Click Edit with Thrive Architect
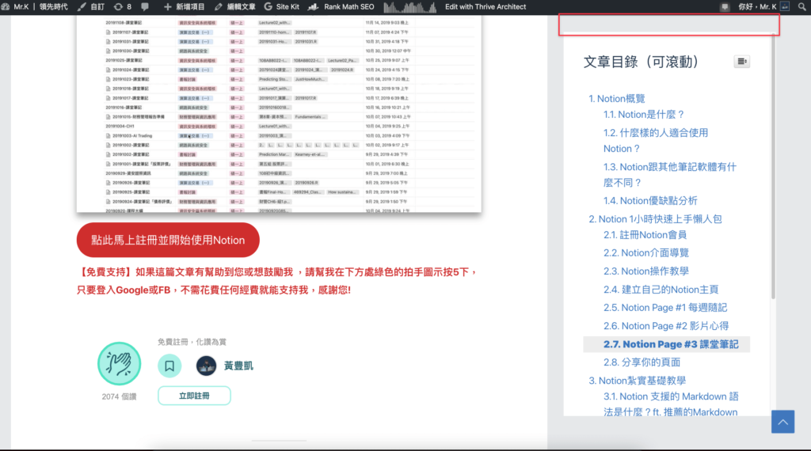Viewport: 811px width, 451px height. tap(485, 6)
